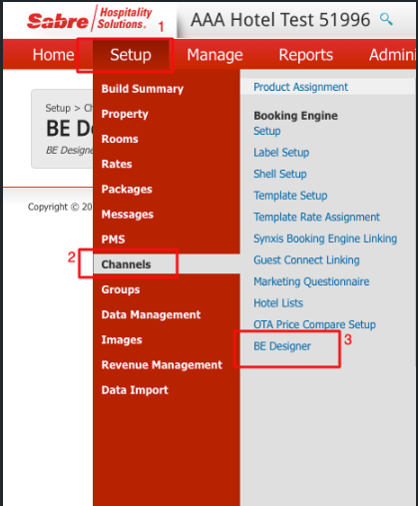The image size is (418, 506).
Task: Open the OTA Price Compare Setup link
Action: [314, 324]
